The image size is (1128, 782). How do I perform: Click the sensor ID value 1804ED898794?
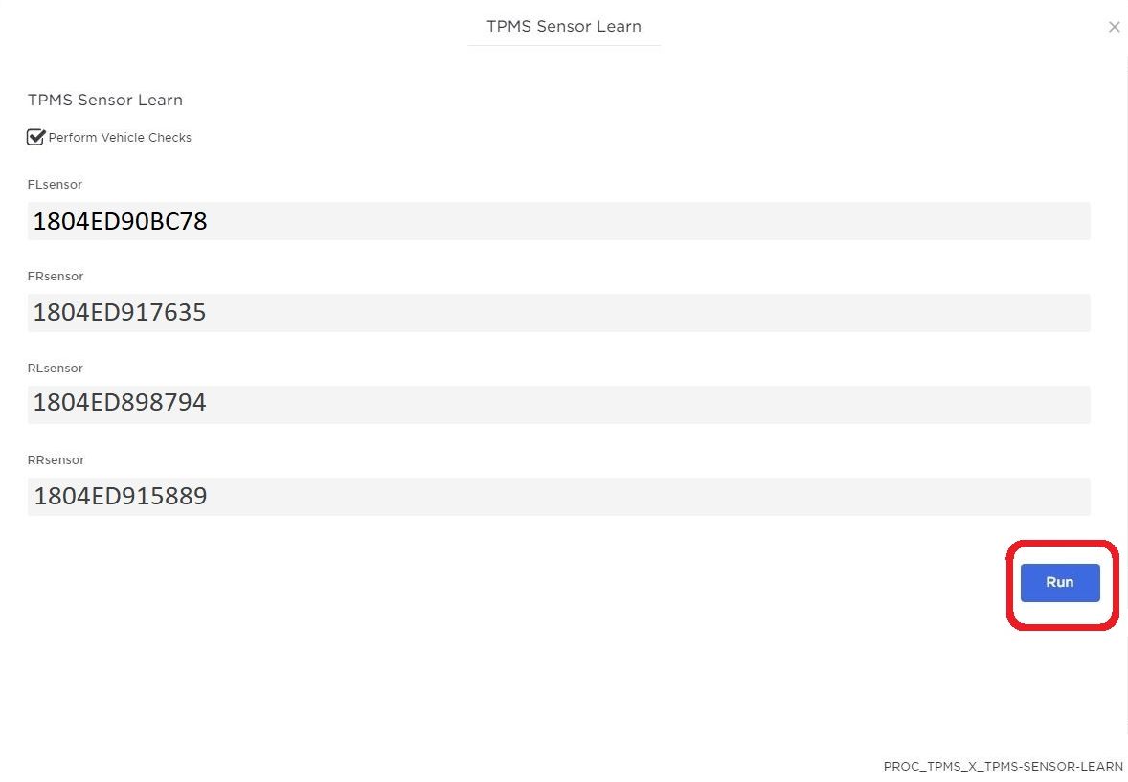[120, 404]
